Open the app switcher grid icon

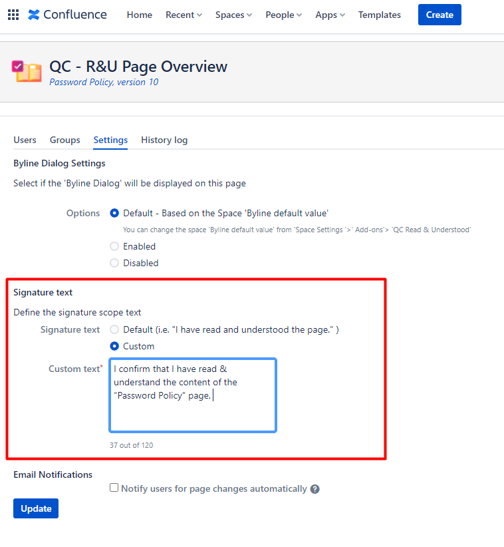click(x=13, y=15)
